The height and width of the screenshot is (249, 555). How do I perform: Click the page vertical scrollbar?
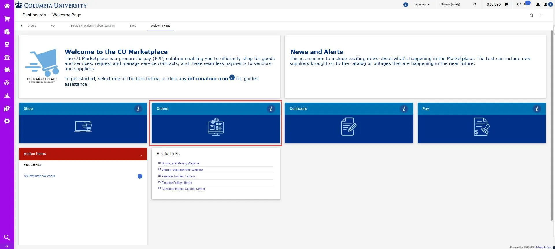552,126
